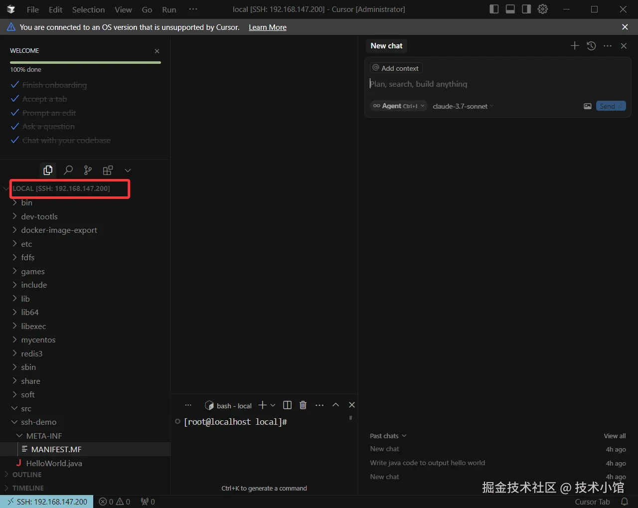Expand the TIMELINE section
Viewport: 638px width, 508px height.
pyautogui.click(x=85, y=488)
